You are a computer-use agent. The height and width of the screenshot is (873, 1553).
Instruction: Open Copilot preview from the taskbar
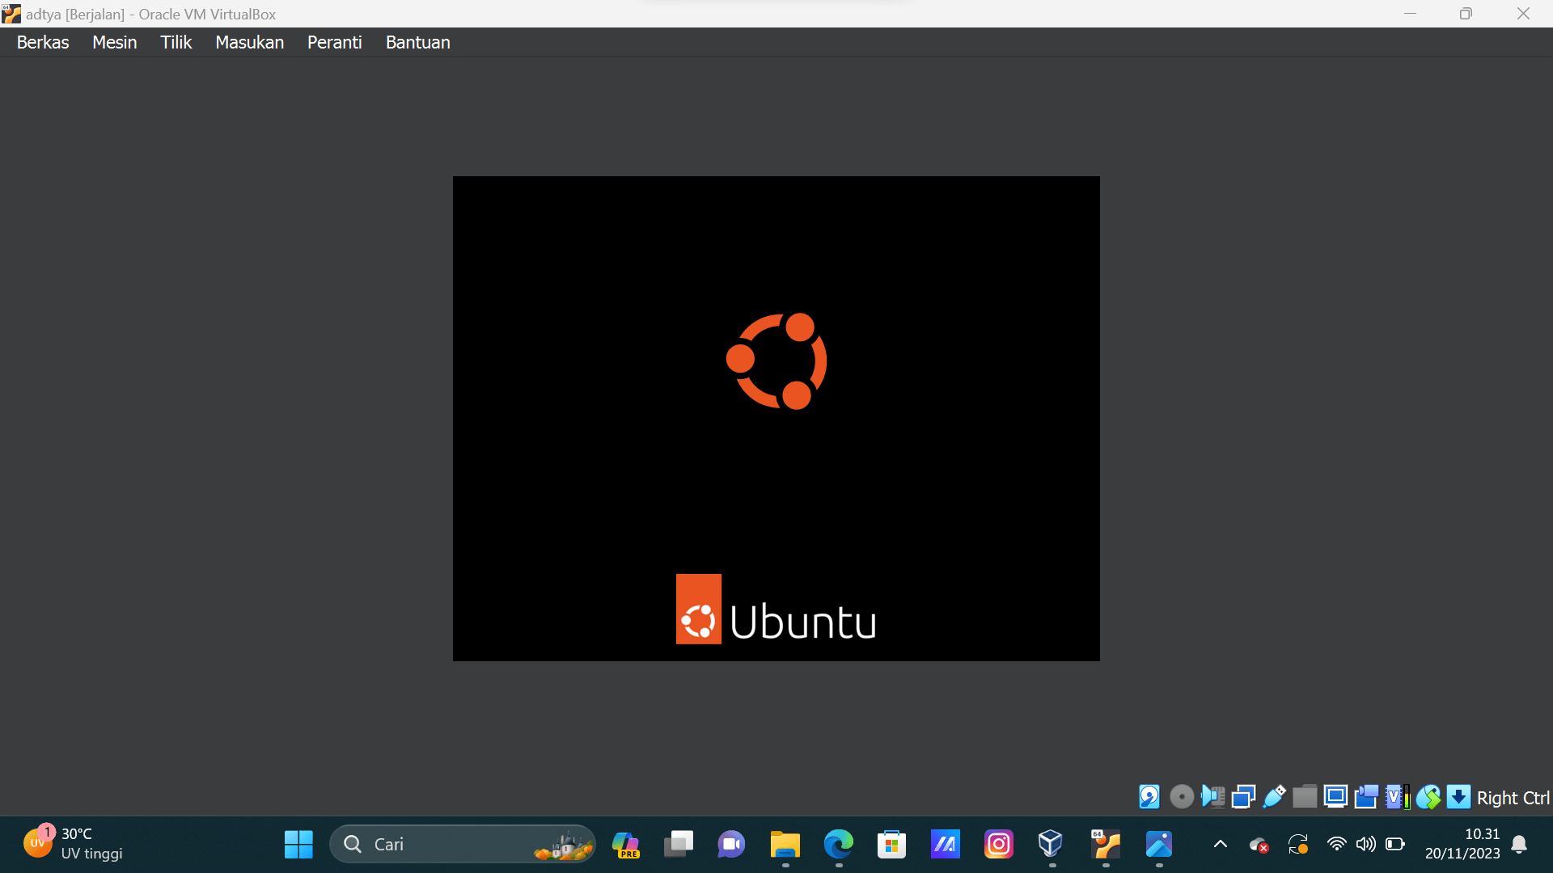(625, 844)
